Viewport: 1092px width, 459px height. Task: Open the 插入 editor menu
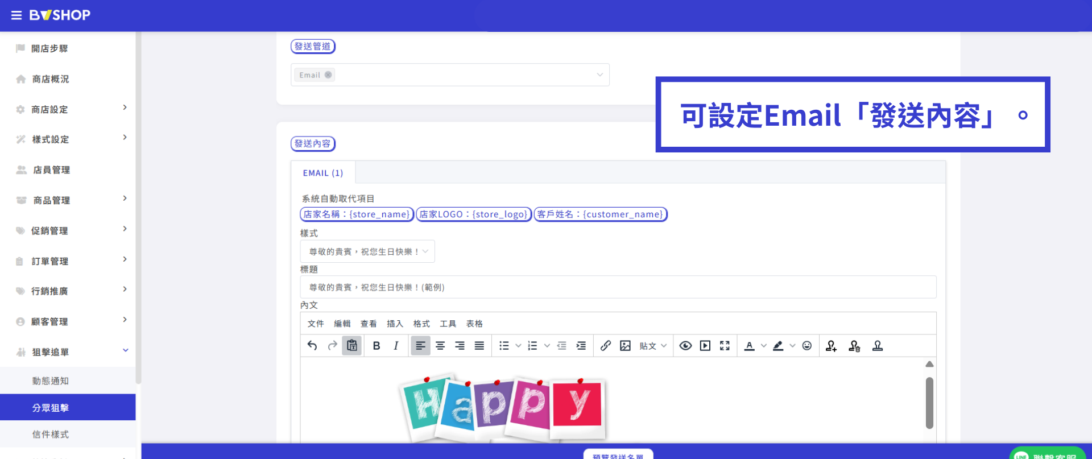click(395, 324)
